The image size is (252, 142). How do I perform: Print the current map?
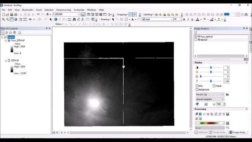coord(16,15)
